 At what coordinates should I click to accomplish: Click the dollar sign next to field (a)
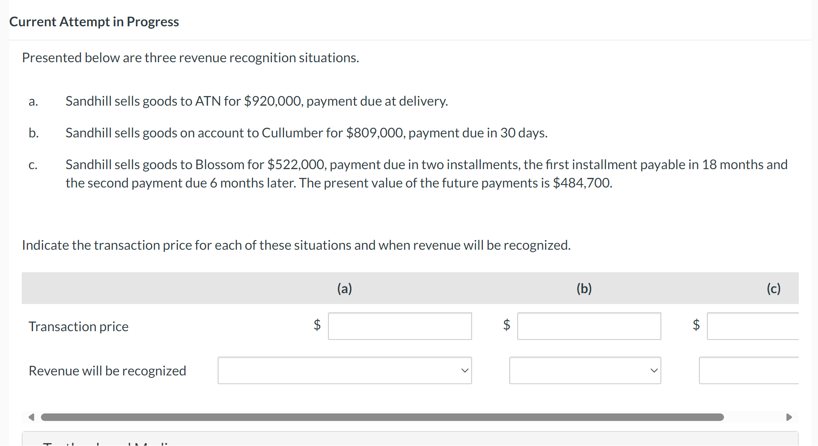(x=317, y=325)
